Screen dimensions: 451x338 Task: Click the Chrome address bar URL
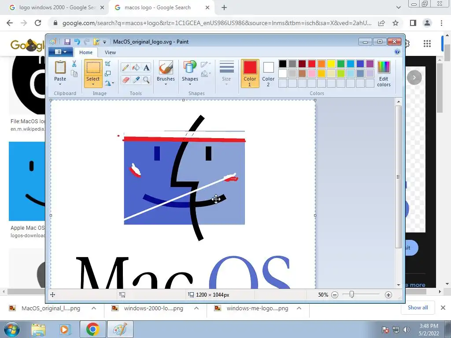(217, 23)
